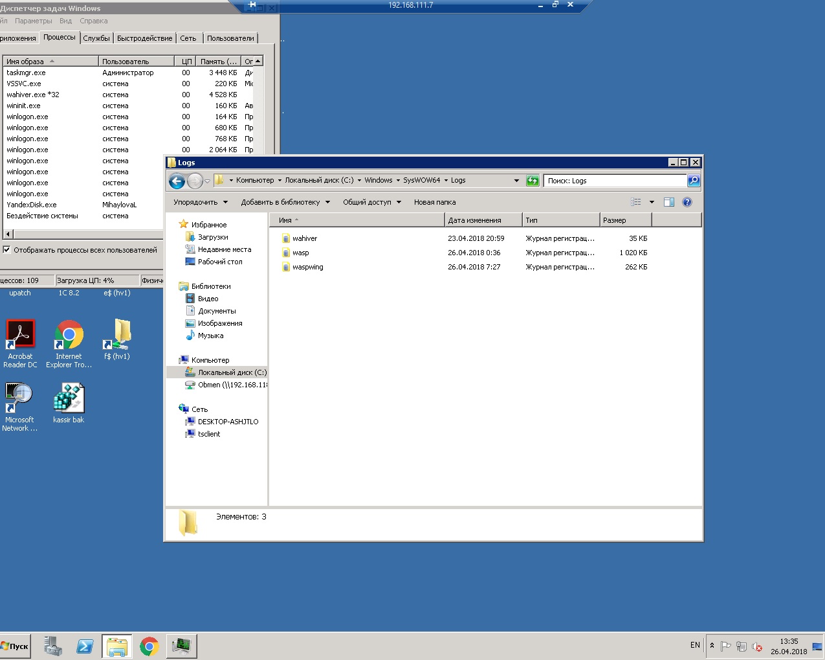Select the waspwing log file
The width and height of the screenshot is (825, 660).
(307, 267)
